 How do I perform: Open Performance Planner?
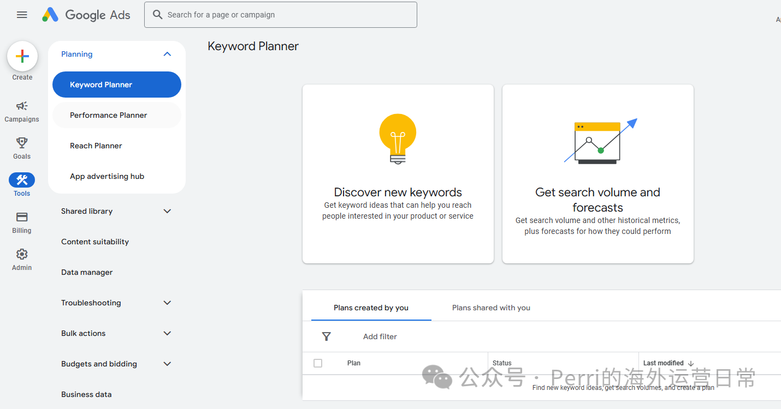pos(117,115)
